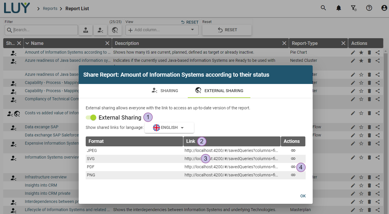Open the English language dropdown
This screenshot has width=389, height=214.
169,128
